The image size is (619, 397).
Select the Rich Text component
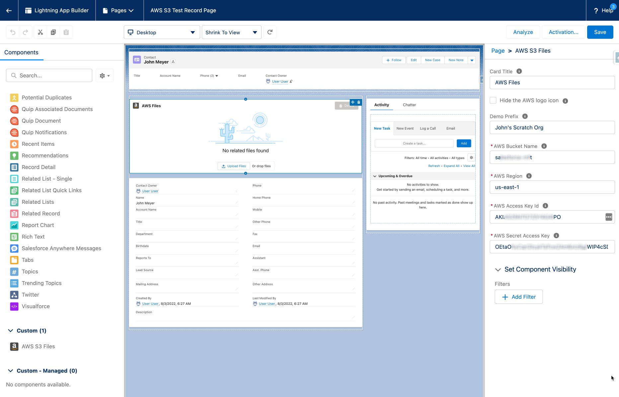pos(28,237)
